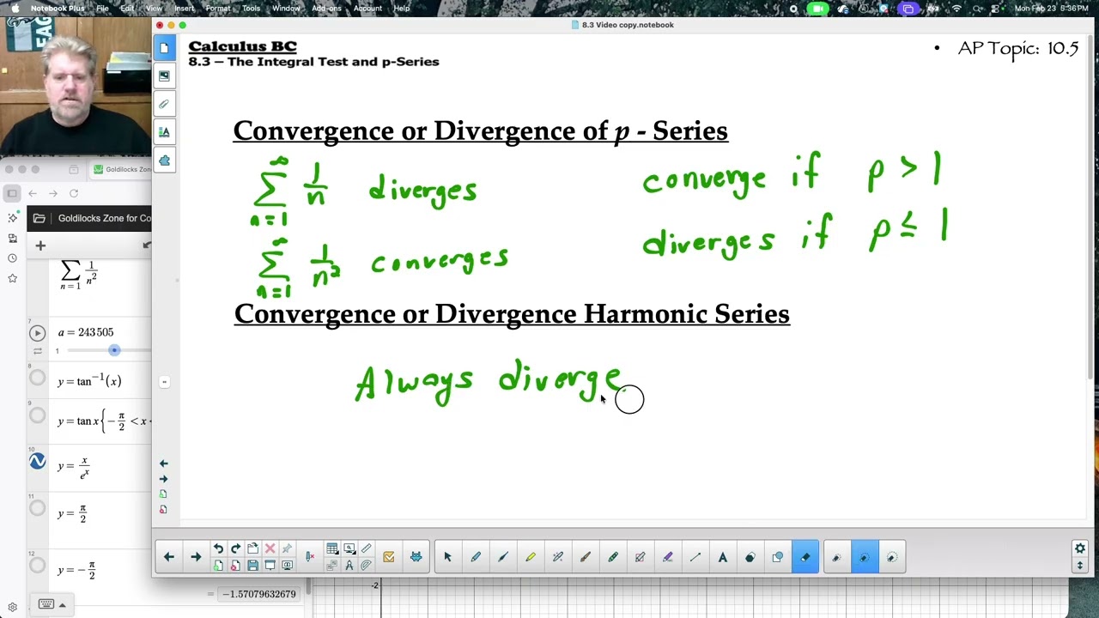This screenshot has height=618, width=1099.
Task: Choose the small eraser size
Action: pos(836,557)
